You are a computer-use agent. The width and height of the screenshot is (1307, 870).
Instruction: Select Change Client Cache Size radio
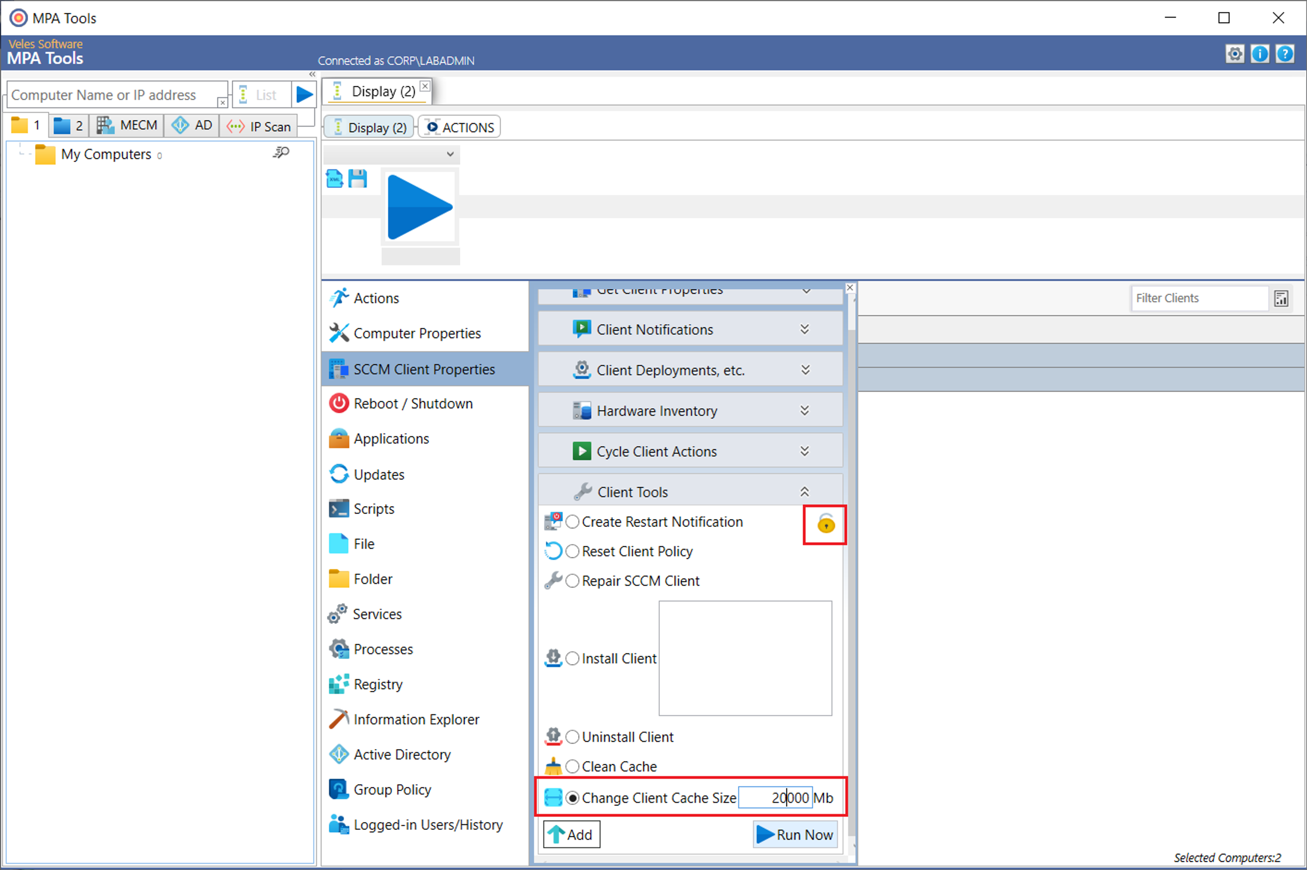click(572, 798)
